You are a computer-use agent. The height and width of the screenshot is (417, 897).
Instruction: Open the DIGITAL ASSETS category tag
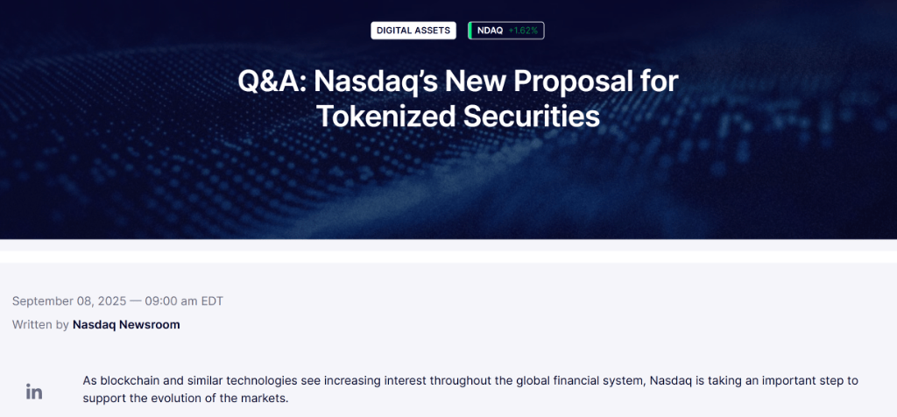click(413, 31)
